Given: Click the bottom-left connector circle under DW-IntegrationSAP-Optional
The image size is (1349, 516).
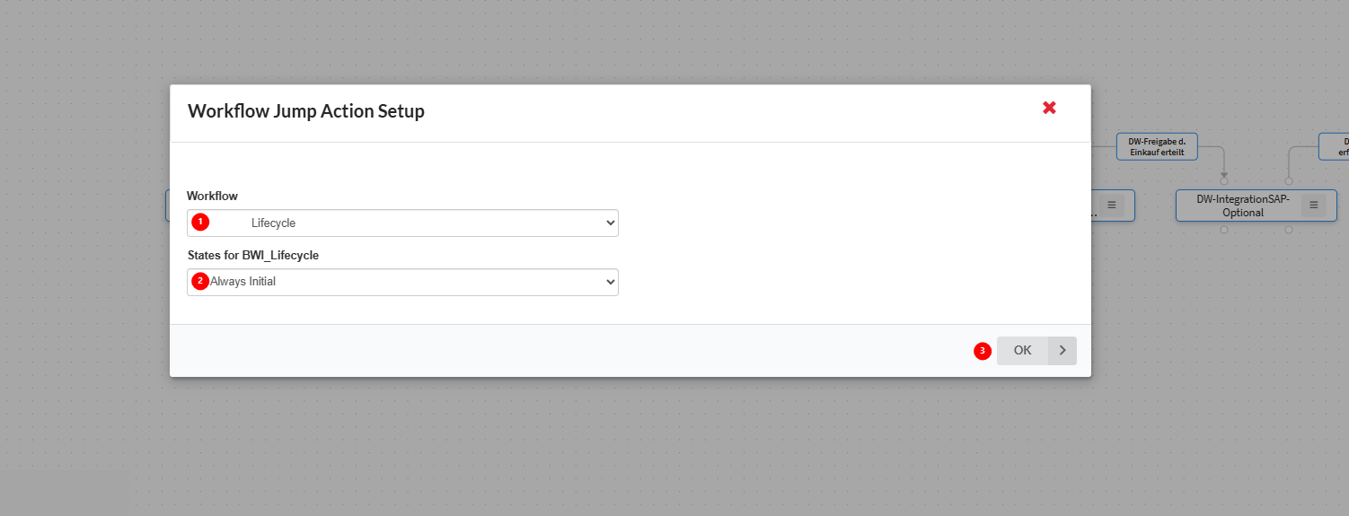Looking at the screenshot, I should pos(1224,230).
